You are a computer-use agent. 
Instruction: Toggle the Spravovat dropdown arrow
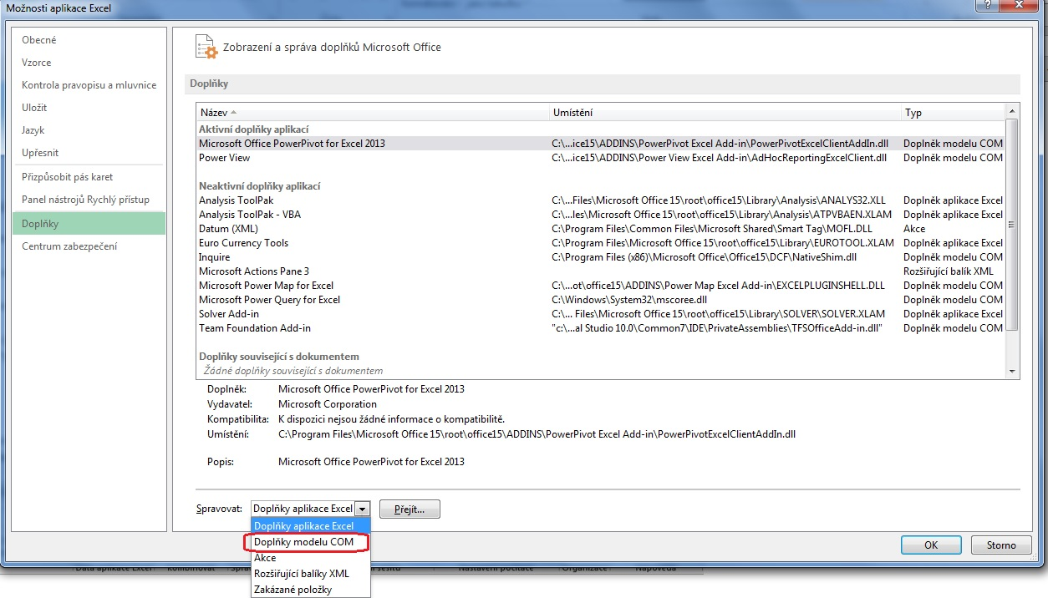[x=362, y=509]
